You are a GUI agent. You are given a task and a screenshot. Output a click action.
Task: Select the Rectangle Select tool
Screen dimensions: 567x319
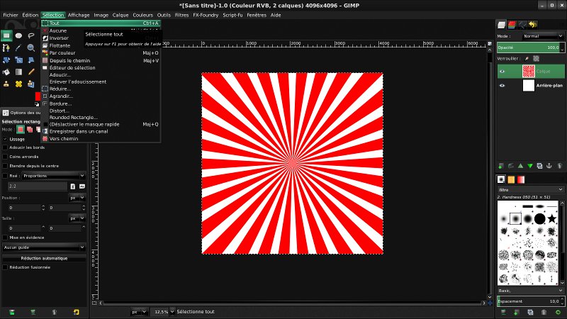pos(6,35)
